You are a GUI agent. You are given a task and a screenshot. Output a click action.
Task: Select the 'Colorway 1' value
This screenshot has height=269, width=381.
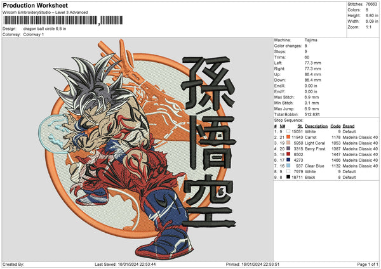(x=34, y=34)
